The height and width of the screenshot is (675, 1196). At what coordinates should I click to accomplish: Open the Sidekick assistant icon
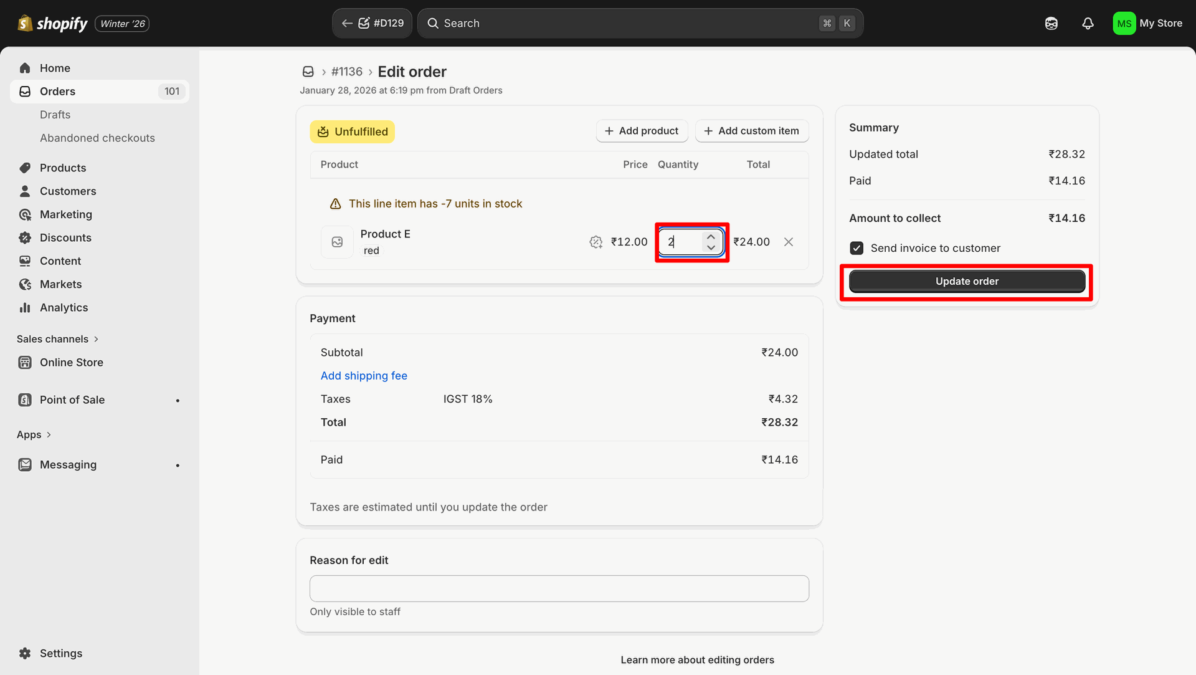pos(1051,24)
